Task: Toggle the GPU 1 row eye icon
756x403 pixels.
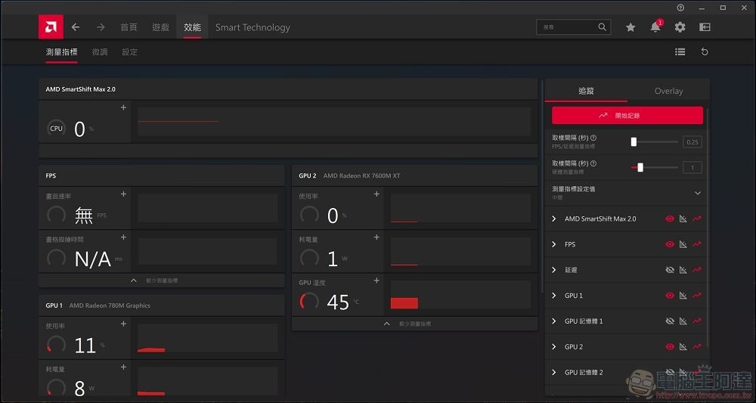Action: (670, 296)
